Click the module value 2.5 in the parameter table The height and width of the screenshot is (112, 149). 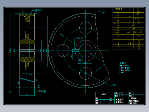click(x=138, y=9)
